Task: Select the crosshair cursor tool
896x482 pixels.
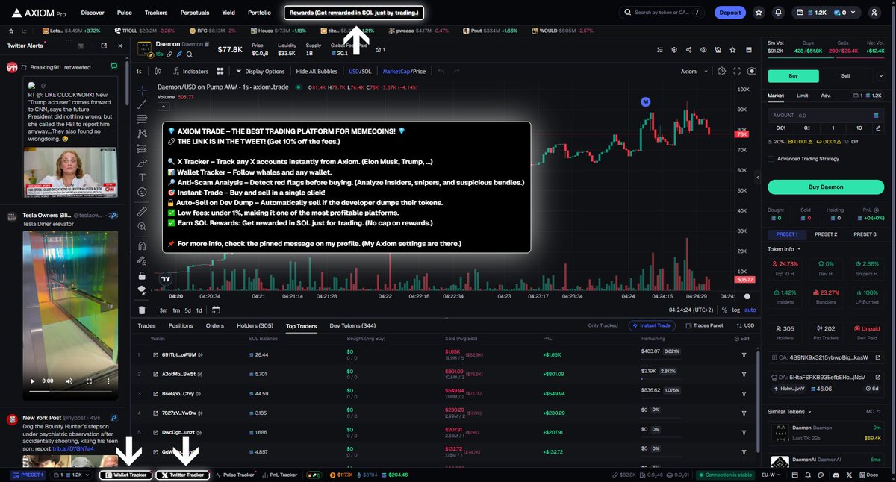Action: [142, 90]
